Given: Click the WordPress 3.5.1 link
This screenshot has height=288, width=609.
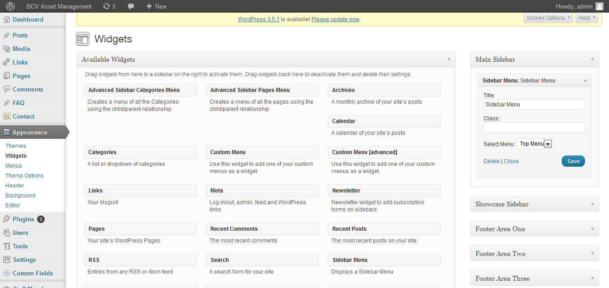Looking at the screenshot, I should (x=259, y=19).
